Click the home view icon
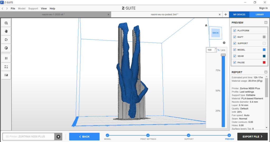Screen dimensions: 270x142 (206, 25)
